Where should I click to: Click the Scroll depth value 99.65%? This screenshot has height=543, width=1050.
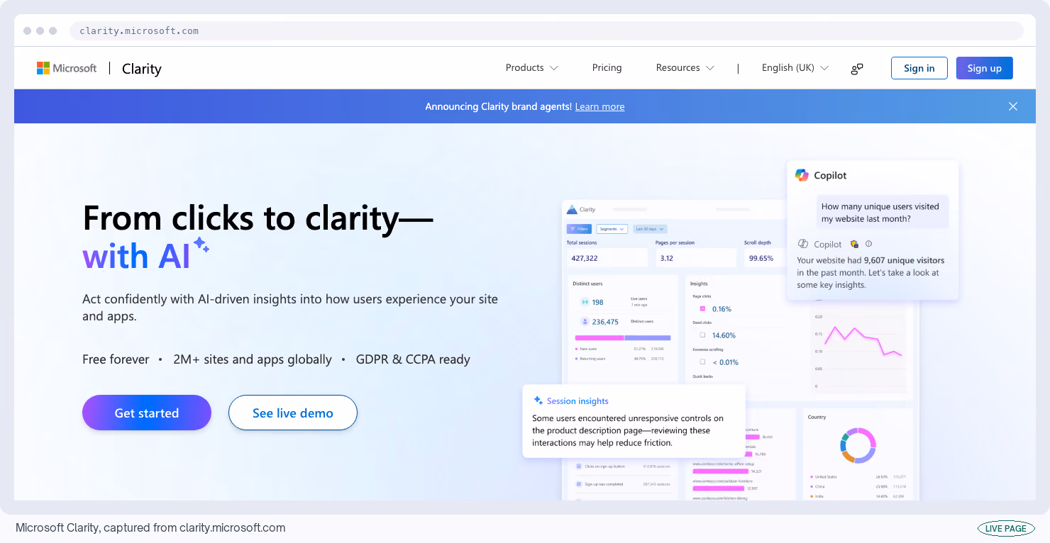click(x=761, y=258)
